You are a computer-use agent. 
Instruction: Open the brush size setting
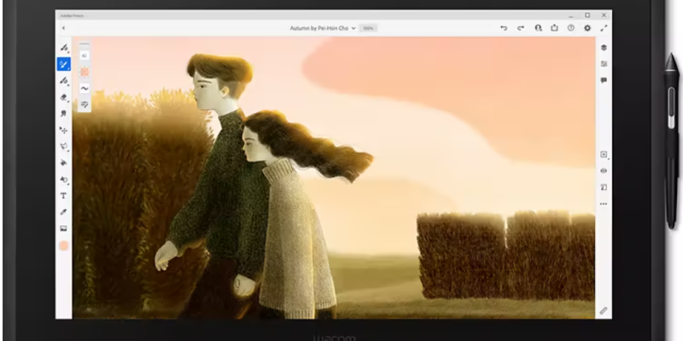pyautogui.click(x=85, y=55)
